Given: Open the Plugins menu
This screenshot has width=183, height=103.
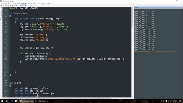Looking at the screenshot, I should point(43,3).
